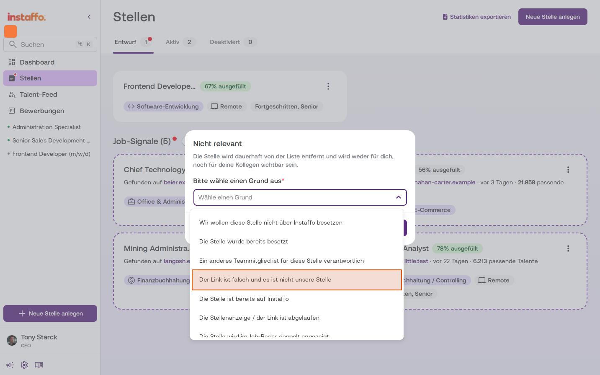Open the announcements megaphone icon

10,365
